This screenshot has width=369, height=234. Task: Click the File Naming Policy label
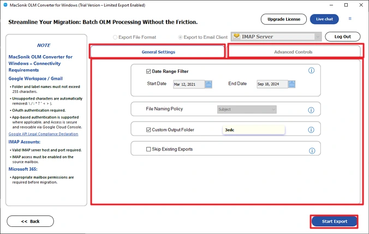[x=164, y=109]
